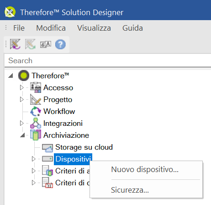Open the Modifica menu
211x205 pixels.
pos(51,28)
